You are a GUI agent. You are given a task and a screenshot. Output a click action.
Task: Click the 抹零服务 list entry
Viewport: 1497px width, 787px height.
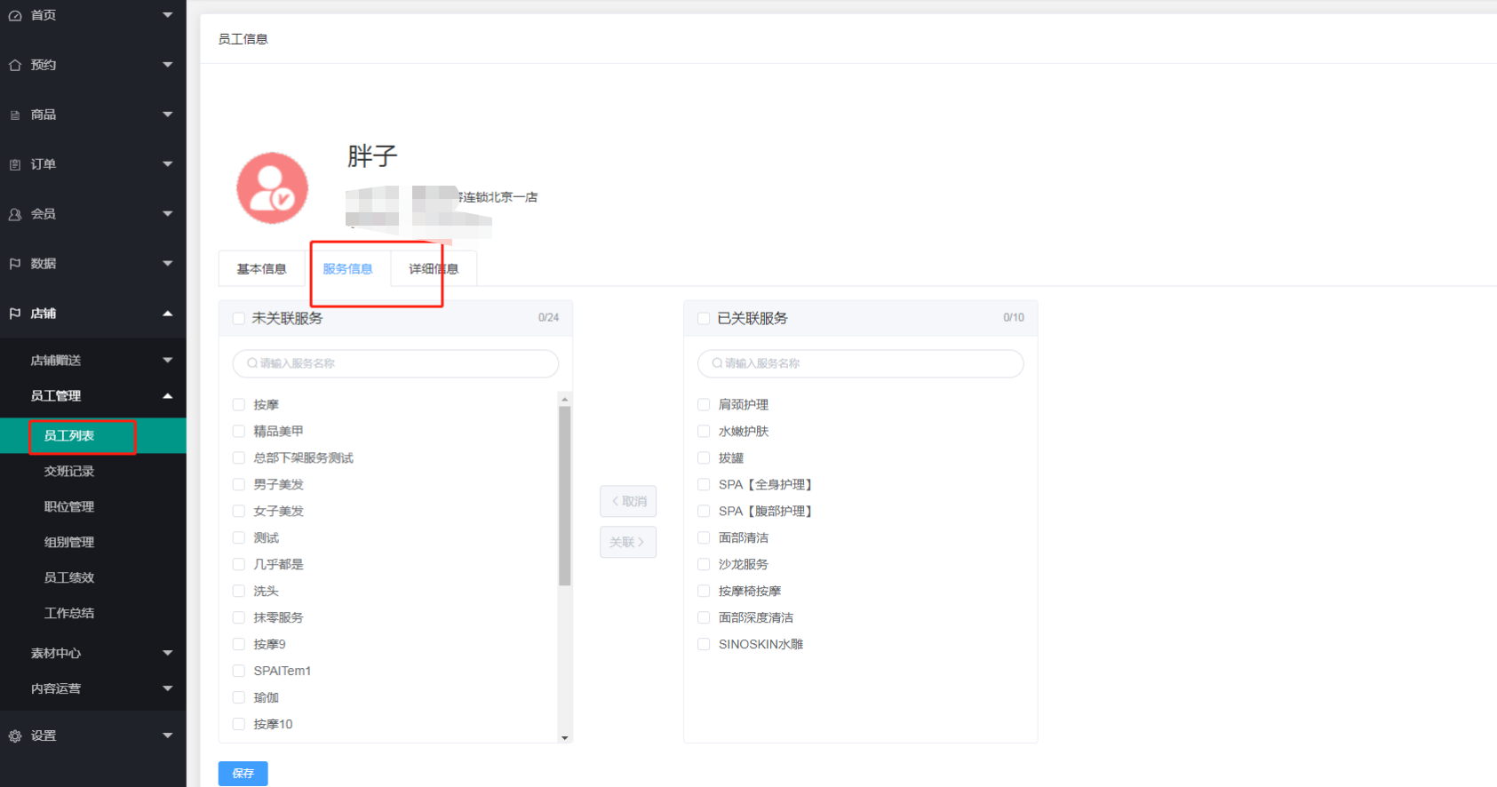[278, 617]
